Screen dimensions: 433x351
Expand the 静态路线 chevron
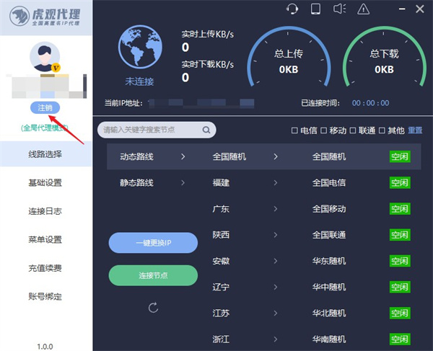pyautogui.click(x=183, y=182)
